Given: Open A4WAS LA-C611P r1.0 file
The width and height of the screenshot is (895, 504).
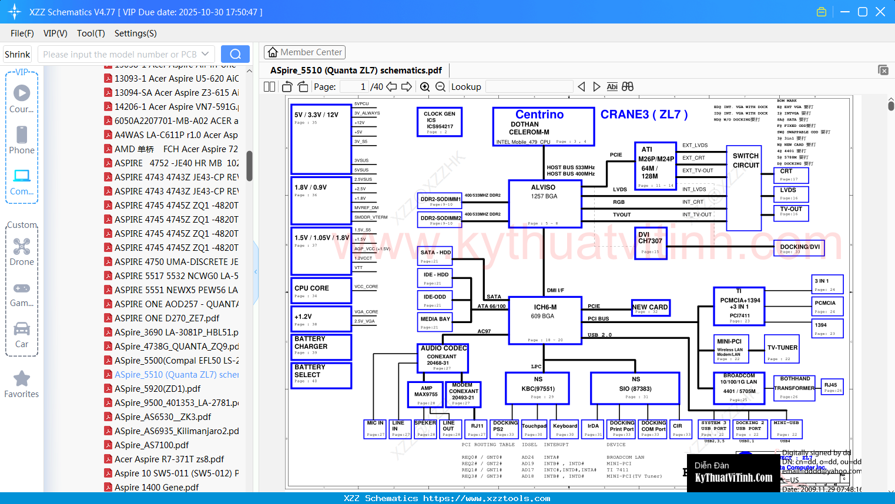Looking at the screenshot, I should tap(172, 135).
